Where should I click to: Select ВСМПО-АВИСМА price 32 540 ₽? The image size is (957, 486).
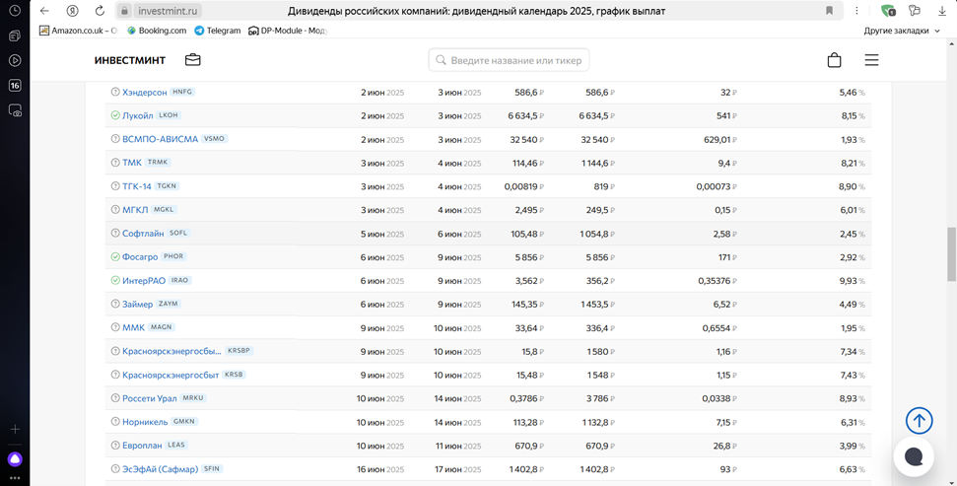pos(526,140)
